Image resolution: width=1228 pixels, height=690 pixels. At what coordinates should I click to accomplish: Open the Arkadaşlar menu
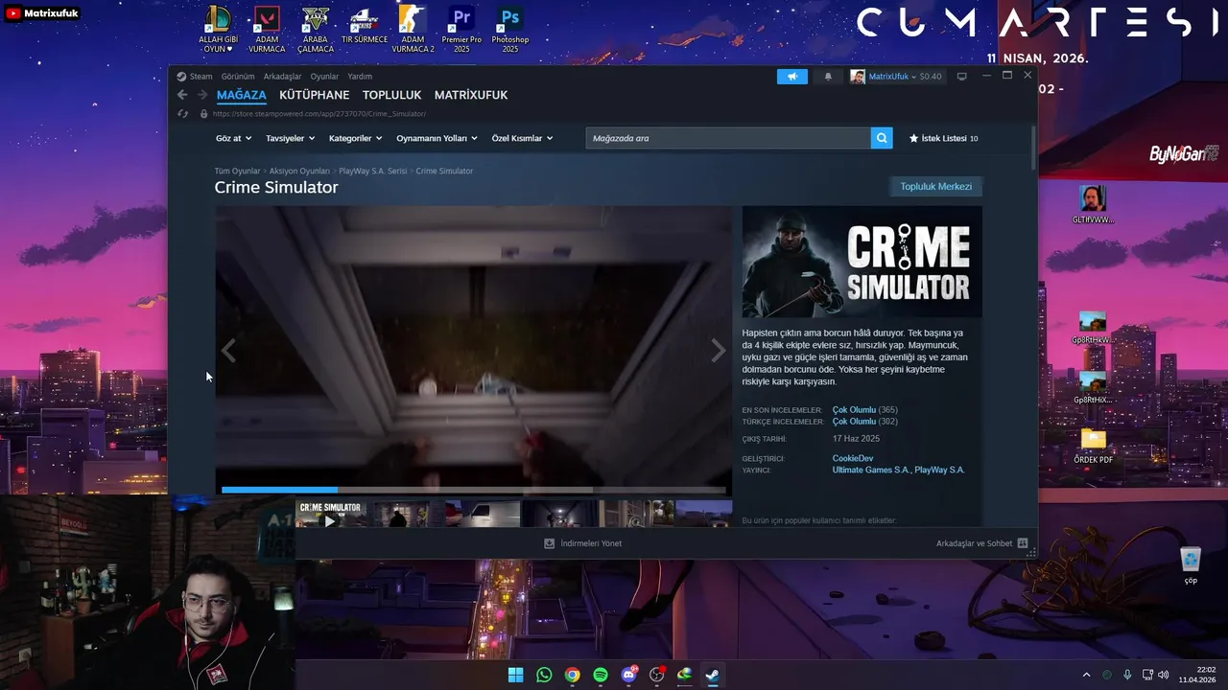[282, 77]
